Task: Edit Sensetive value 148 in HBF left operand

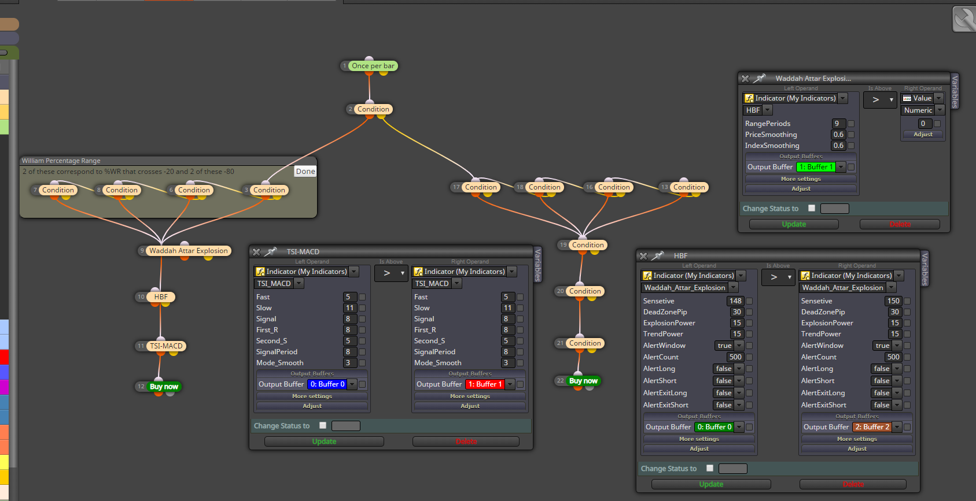Action: 735,301
